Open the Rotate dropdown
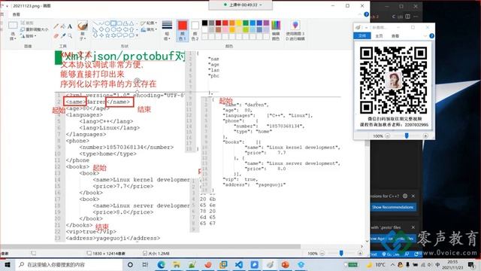The height and width of the screenshot is (271, 481). click(x=29, y=36)
